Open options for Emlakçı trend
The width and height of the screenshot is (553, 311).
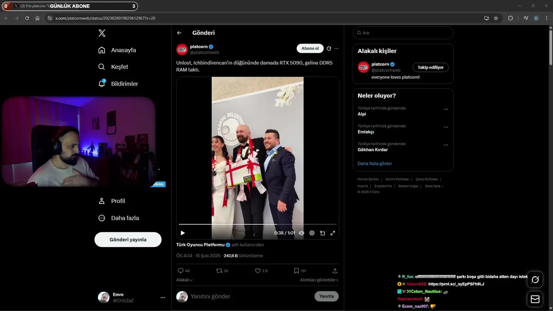446,127
